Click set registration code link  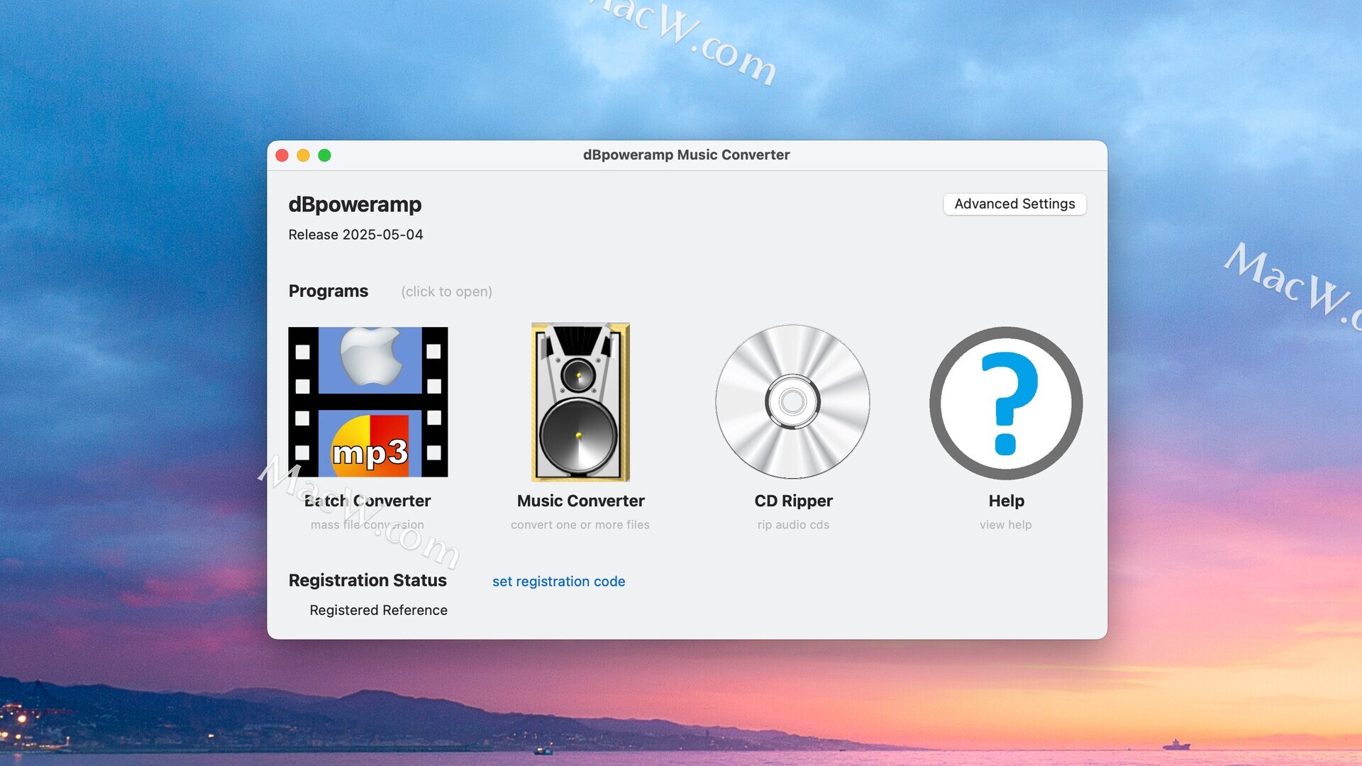tap(558, 582)
